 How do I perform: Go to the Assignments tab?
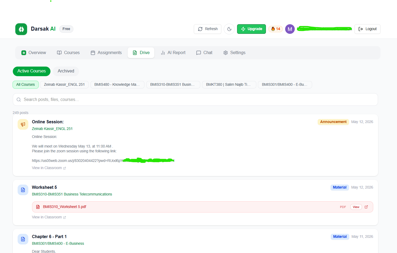[106, 53]
